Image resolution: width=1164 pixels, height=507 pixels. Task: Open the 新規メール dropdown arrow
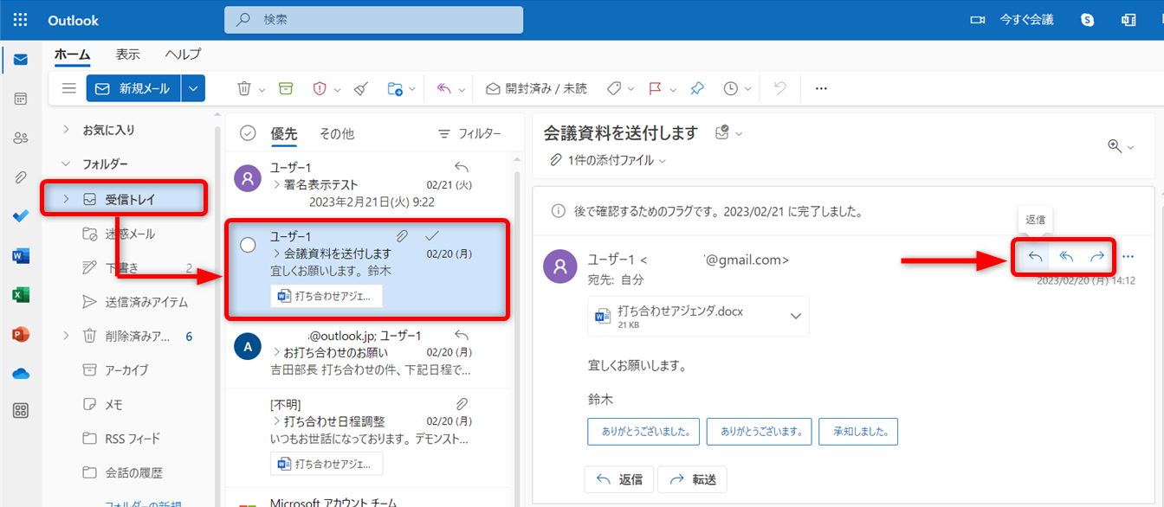point(194,88)
